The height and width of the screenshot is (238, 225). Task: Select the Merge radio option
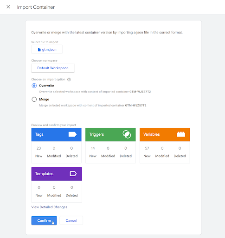tap(34, 99)
